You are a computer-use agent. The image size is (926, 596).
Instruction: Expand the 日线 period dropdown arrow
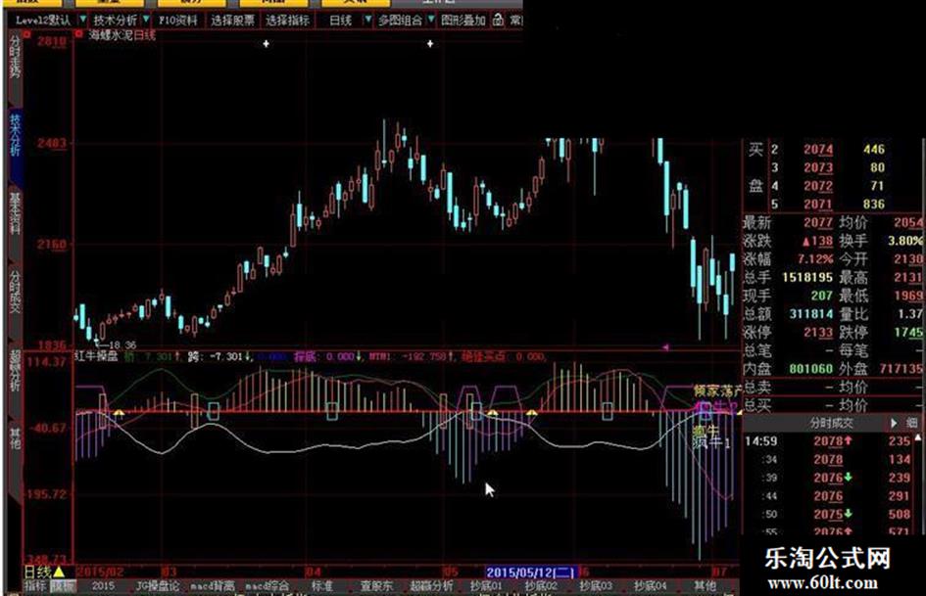click(x=367, y=20)
